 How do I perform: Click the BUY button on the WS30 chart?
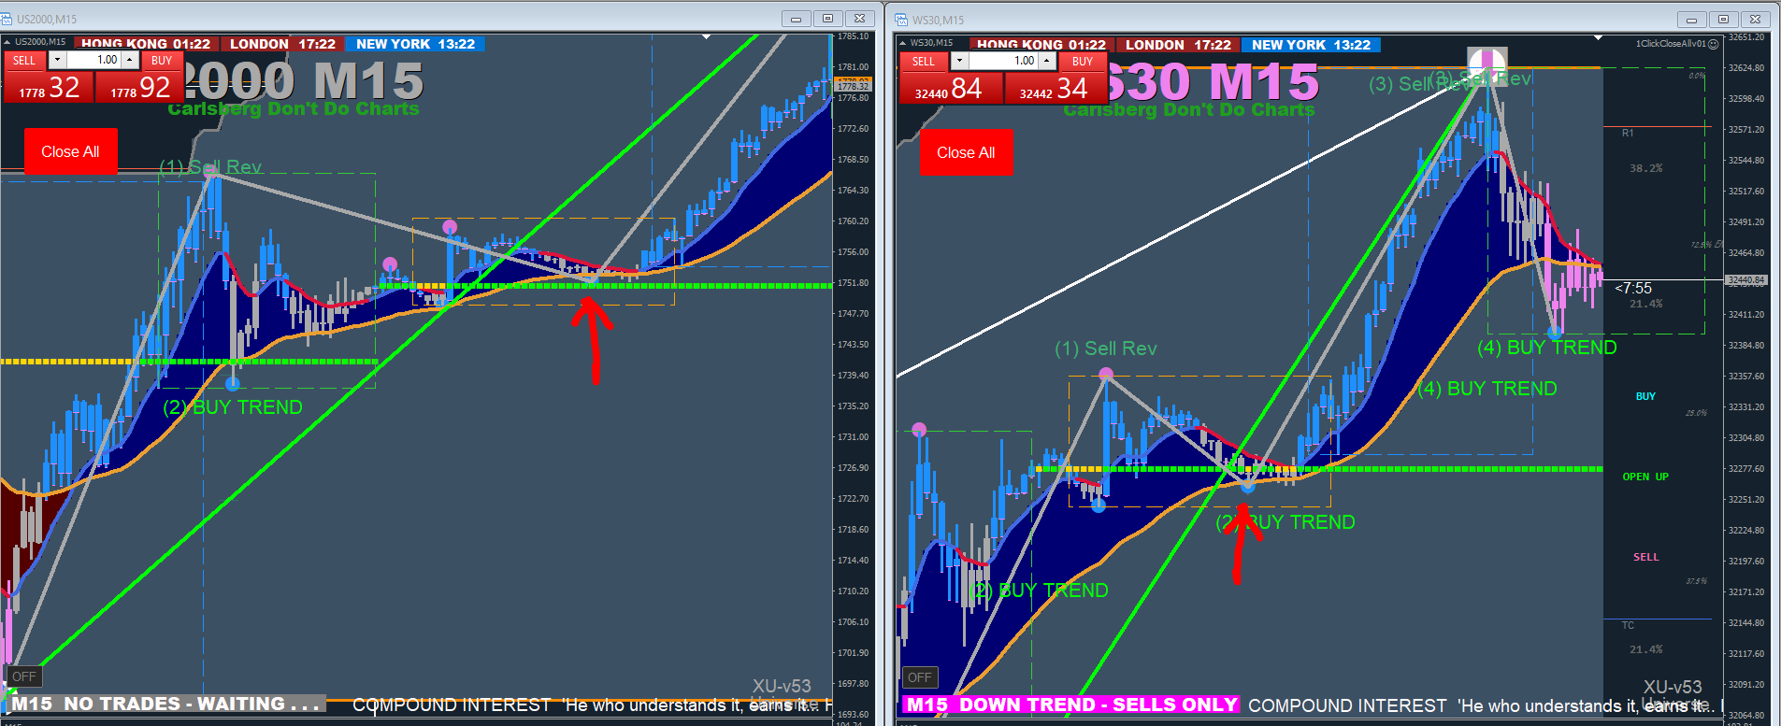click(x=1083, y=61)
